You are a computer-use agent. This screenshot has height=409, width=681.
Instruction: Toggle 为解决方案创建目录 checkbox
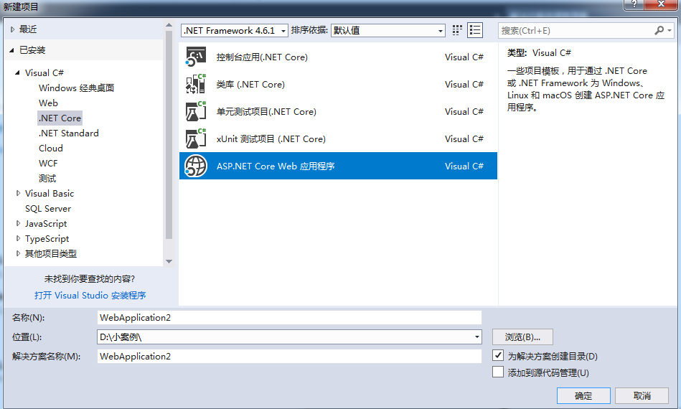[x=498, y=356]
